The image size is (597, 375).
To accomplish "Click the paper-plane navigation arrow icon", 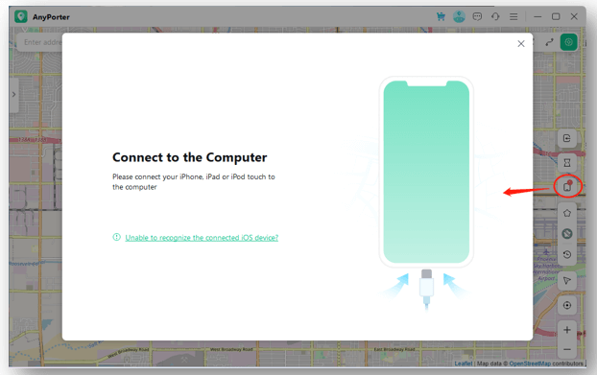I will click(567, 281).
